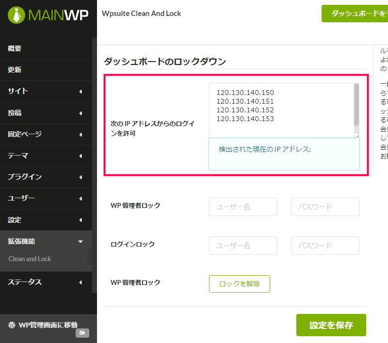Focus the ログインロック ユーザー名 field
Image resolution: width=388 pixels, height=343 pixels.
point(243,246)
